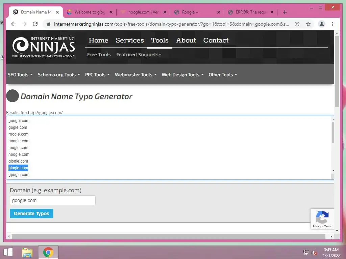Screen dimensions: 346x259
Task: Click page vertical scrollbar thumb
Action: tap(337, 71)
